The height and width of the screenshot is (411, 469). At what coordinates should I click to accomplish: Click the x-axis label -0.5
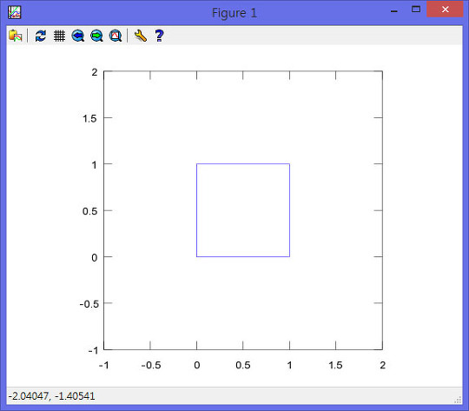(151, 365)
